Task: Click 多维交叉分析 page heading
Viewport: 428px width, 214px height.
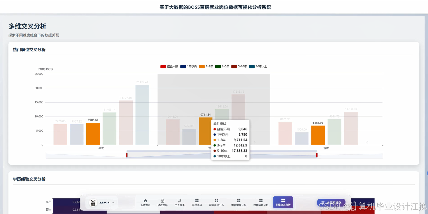Action: pos(27,26)
